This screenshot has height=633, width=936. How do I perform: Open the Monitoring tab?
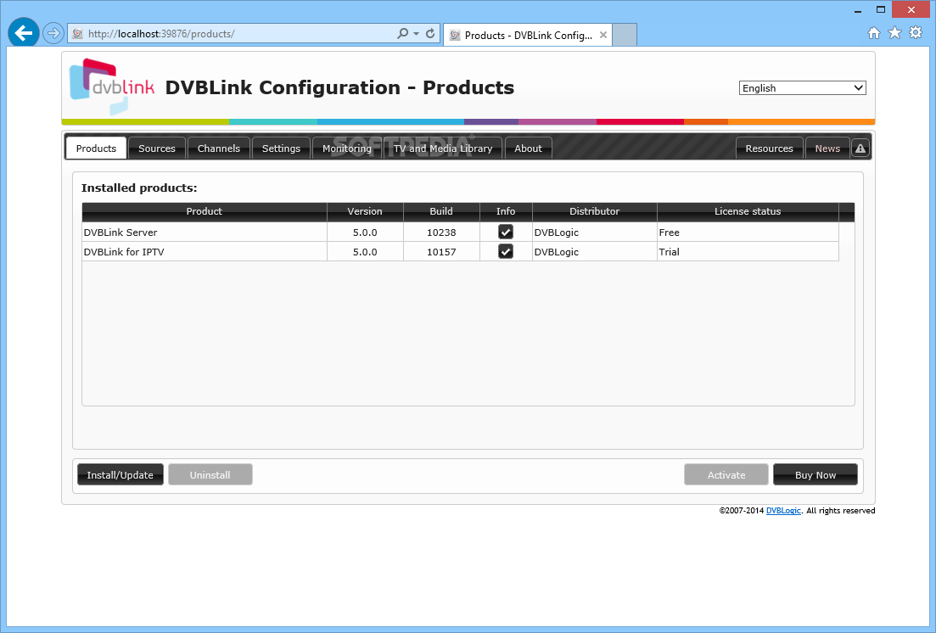point(347,148)
